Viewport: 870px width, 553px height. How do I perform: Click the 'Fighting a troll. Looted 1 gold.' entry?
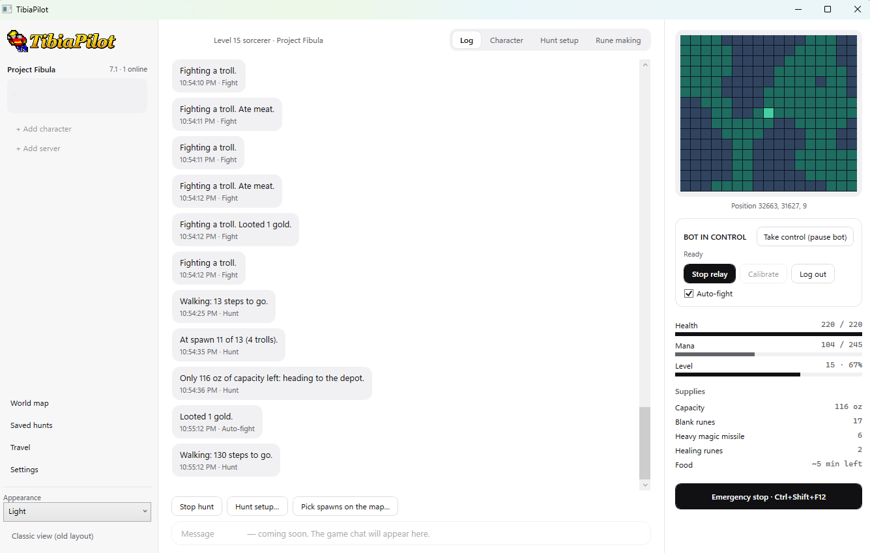(x=235, y=229)
